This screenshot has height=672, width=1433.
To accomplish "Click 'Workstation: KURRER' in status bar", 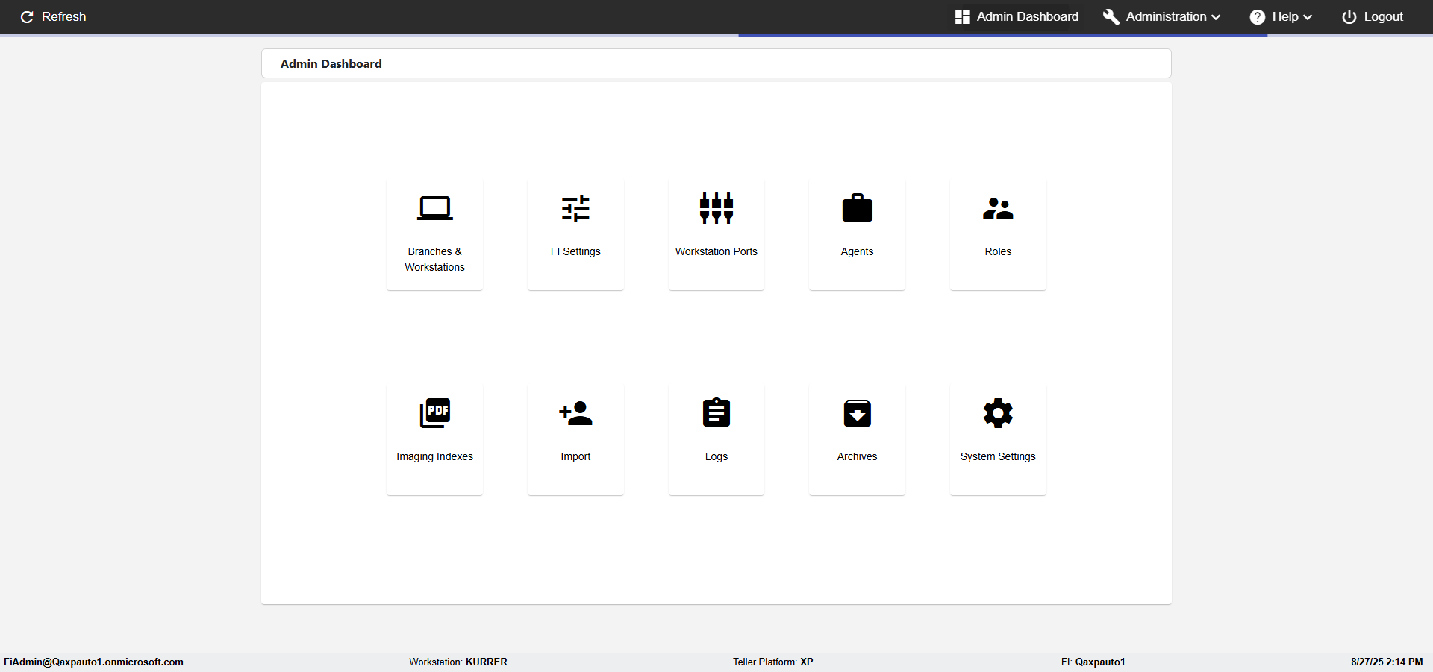I will [458, 662].
